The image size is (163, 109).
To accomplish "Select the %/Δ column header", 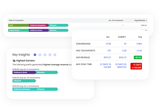I will coord(140,37).
